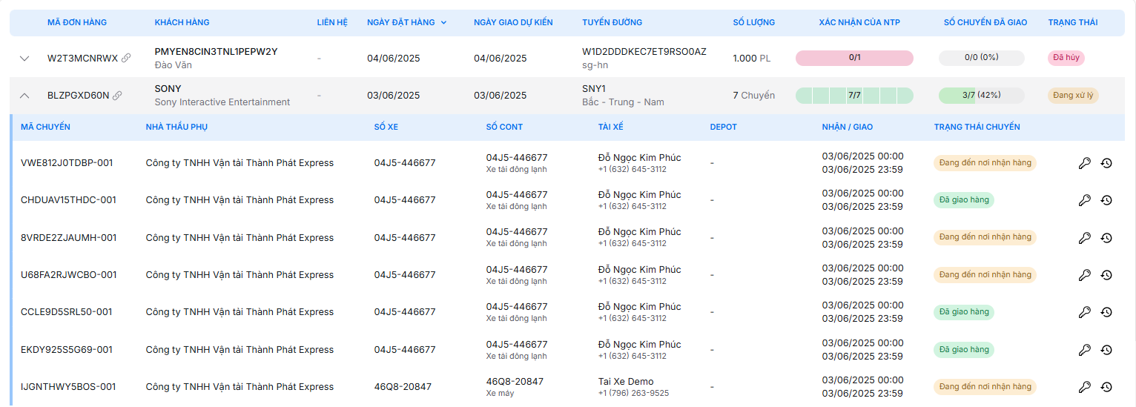Click the Trạng thái column header
This screenshot has width=1136, height=407.
[1072, 22]
